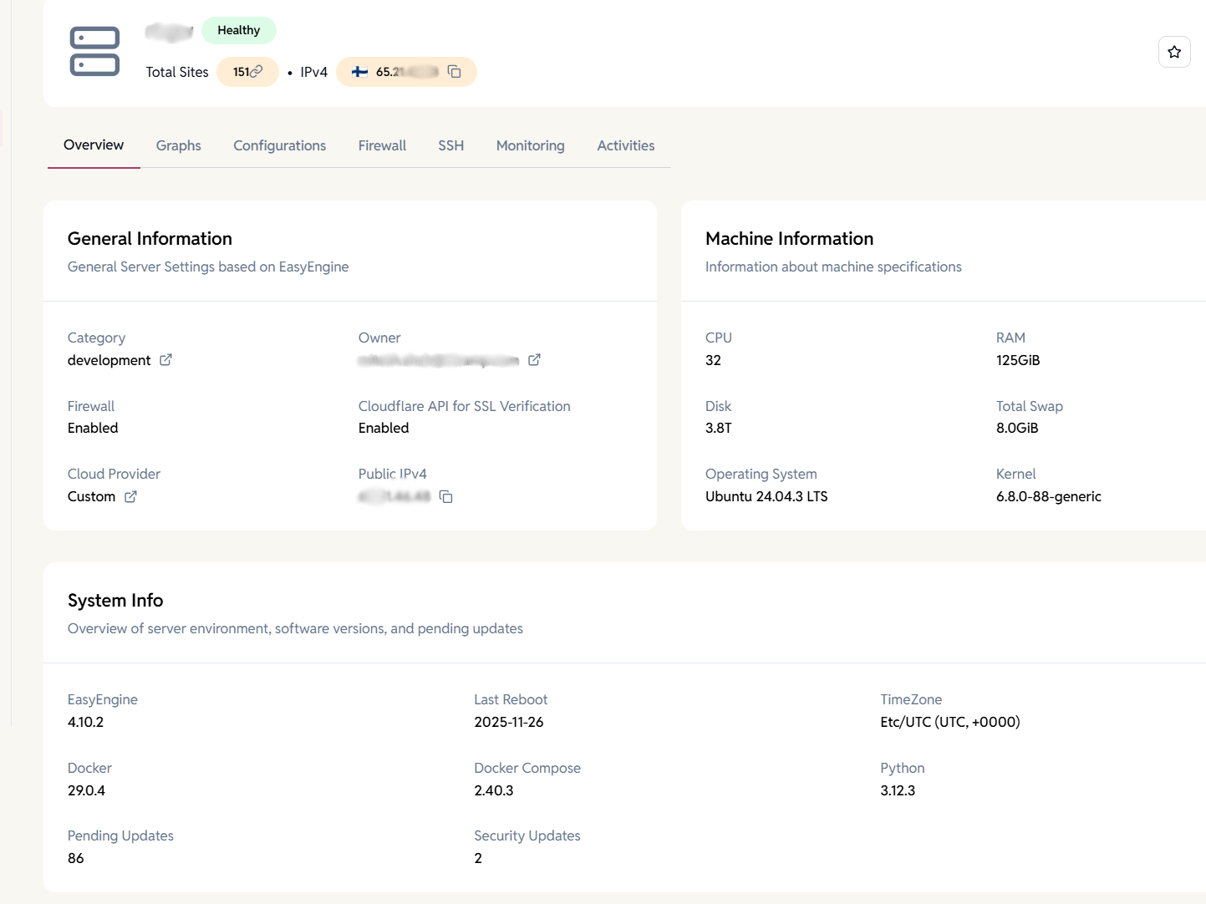The width and height of the screenshot is (1206, 904).
Task: Switch to the Firewall tab
Action: [x=381, y=145]
